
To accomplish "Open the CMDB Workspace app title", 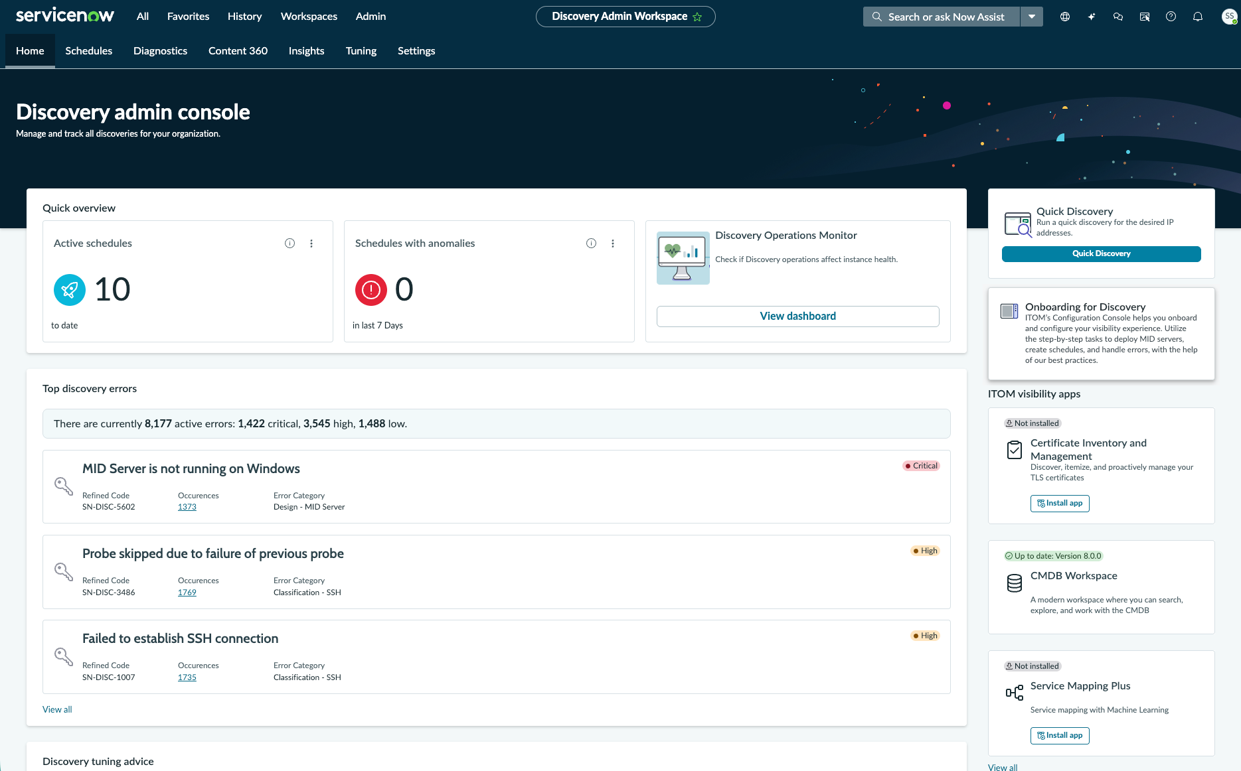I will pyautogui.click(x=1074, y=576).
